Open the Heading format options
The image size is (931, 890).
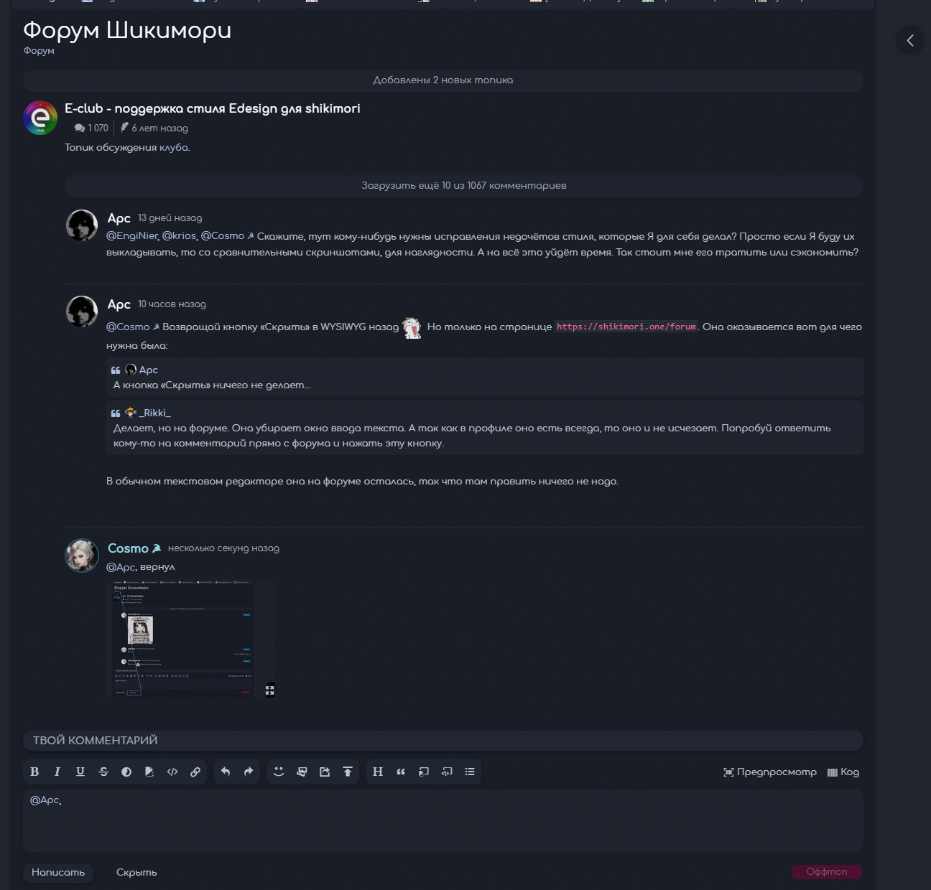tap(378, 772)
